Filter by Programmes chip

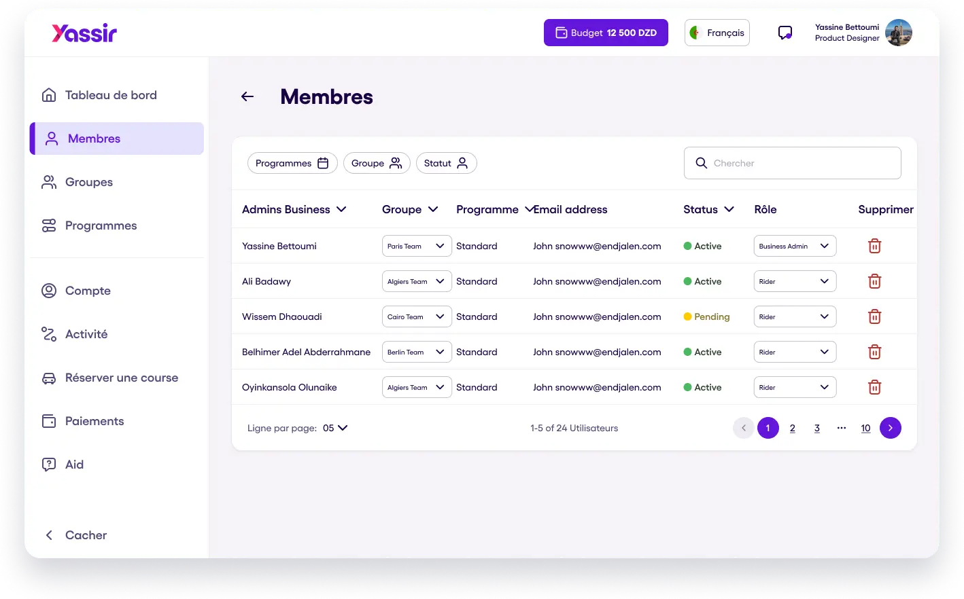point(292,163)
